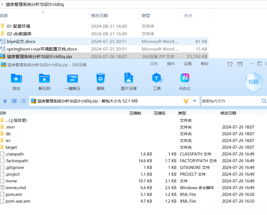Screen dimensions: 267x215
Task: Click the breadcrumb folder 猫舍管理系统分析与设计cld0q
Action: coord(35,4)
